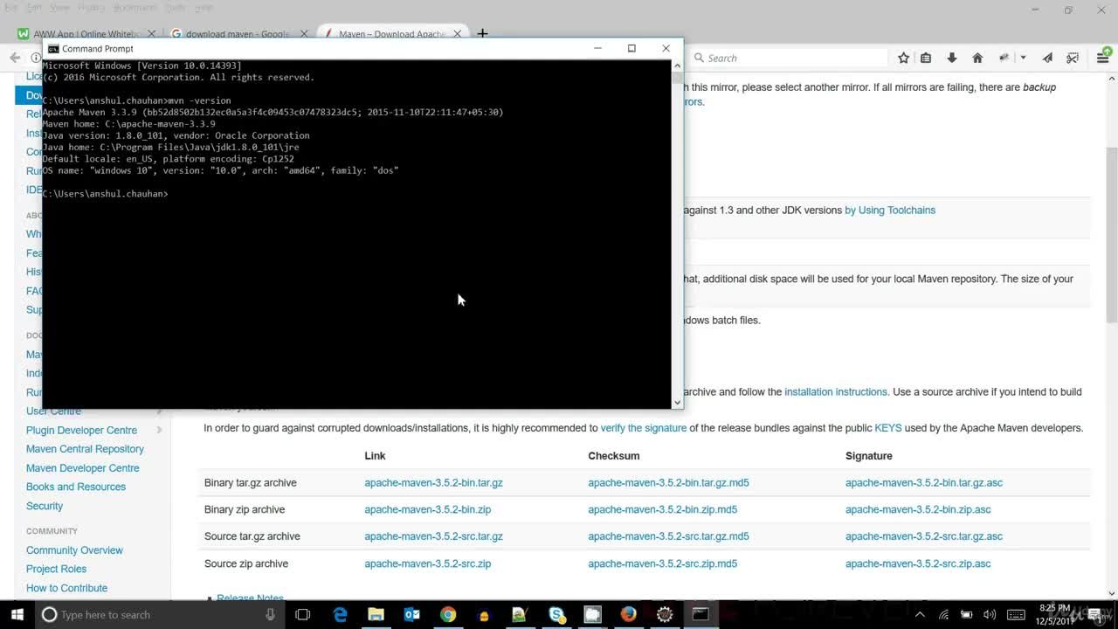Launch Google Chrome from the taskbar
The image size is (1118, 629).
[447, 614]
